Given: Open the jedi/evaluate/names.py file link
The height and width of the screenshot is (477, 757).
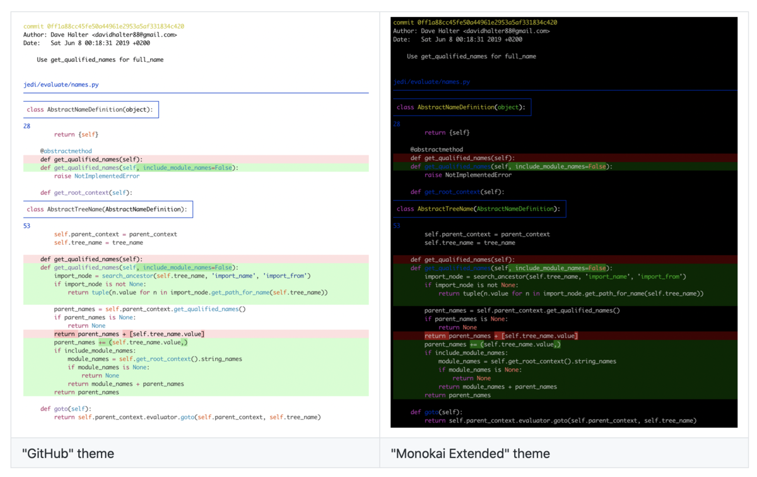Looking at the screenshot, I should (x=61, y=84).
